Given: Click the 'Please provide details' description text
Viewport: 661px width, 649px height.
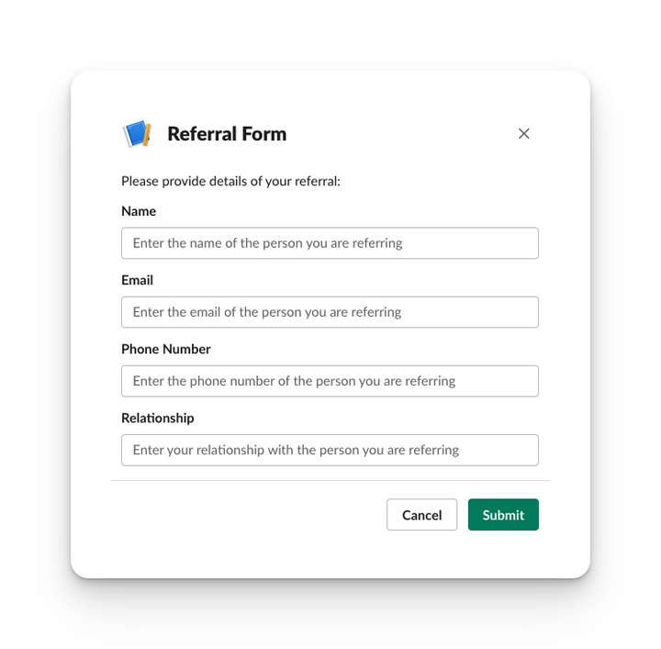Looking at the screenshot, I should 230,181.
